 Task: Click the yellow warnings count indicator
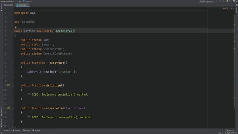225,9
